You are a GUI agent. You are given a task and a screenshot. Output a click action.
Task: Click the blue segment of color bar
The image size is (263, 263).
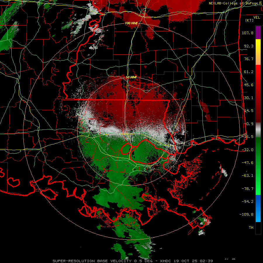pyautogui.click(x=258, y=208)
